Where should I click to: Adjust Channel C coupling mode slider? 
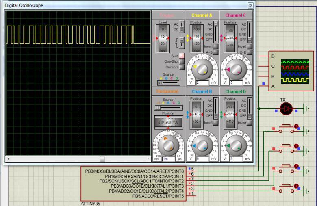click(x=250, y=32)
